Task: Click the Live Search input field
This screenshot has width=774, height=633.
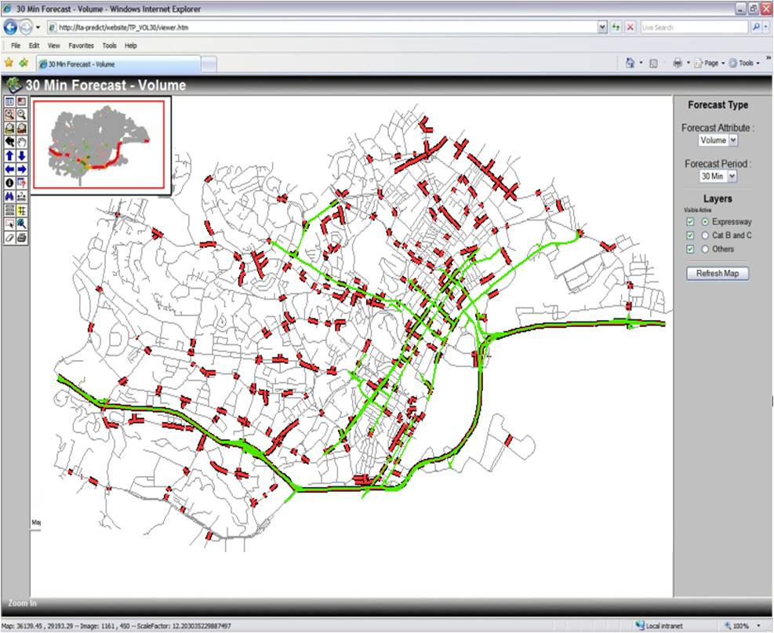Action: pos(694,27)
